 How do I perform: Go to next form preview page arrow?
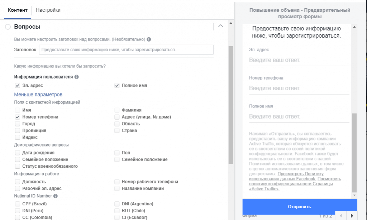pos(352,216)
